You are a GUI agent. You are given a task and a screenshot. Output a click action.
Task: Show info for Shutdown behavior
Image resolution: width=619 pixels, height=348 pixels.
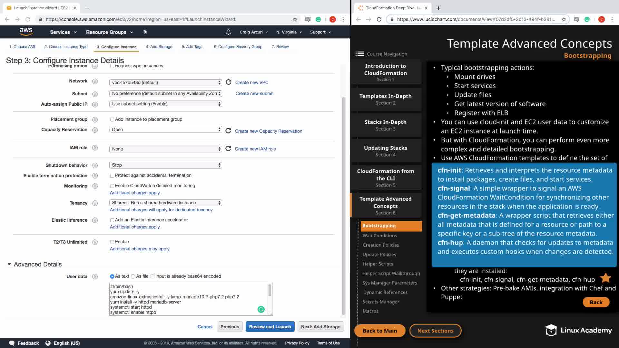pyautogui.click(x=95, y=165)
